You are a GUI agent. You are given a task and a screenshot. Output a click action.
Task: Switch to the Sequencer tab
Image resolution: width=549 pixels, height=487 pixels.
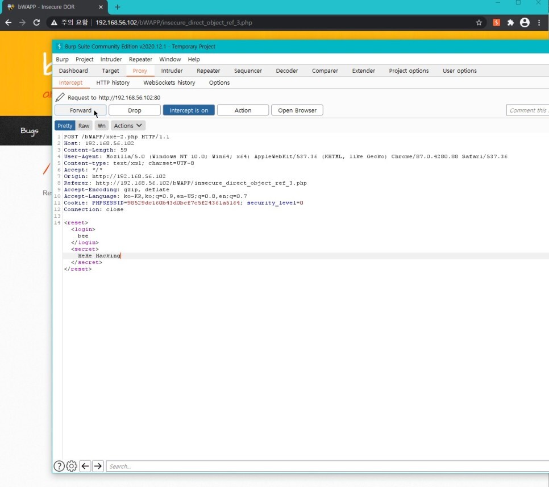point(248,71)
